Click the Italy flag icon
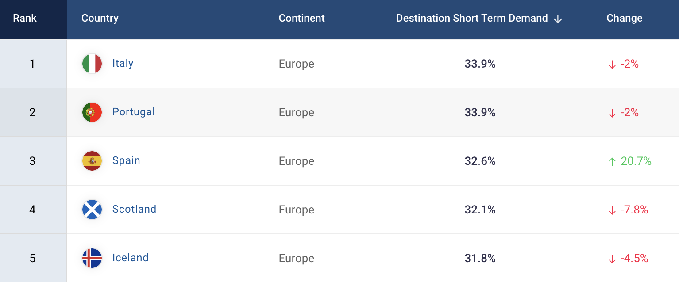 click(x=92, y=64)
